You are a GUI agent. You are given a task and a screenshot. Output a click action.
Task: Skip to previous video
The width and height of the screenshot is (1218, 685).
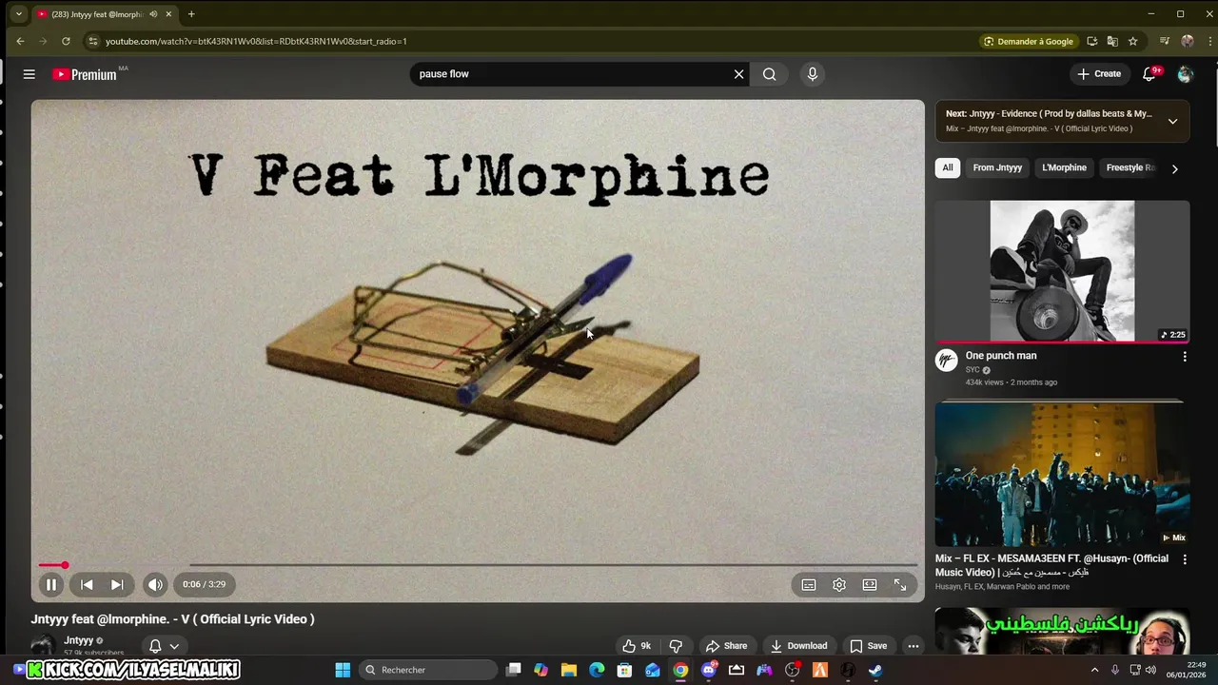point(87,584)
